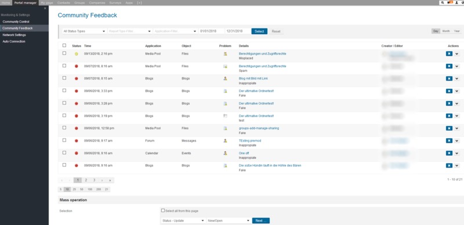Image resolution: width=464 pixels, height=225 pixels.
Task: Click the Inappropriate problem icon for TEsting premod
Action: 225,140
